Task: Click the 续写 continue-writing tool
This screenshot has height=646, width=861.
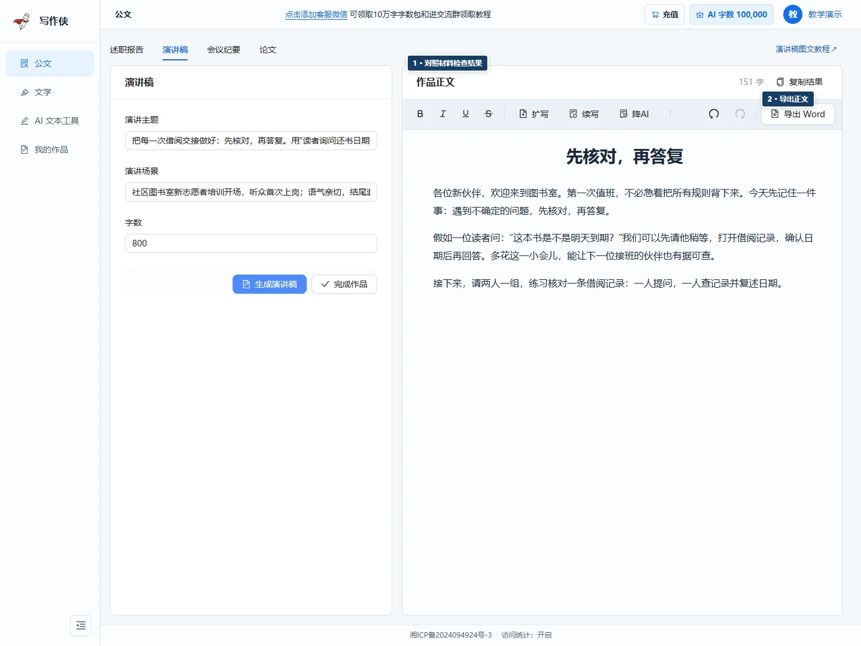Action: click(584, 114)
